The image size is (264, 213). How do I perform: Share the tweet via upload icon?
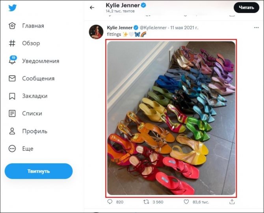pyautogui.click(x=232, y=202)
